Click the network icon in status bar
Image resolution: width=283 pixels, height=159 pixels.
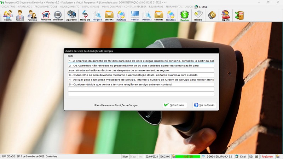(257, 157)
